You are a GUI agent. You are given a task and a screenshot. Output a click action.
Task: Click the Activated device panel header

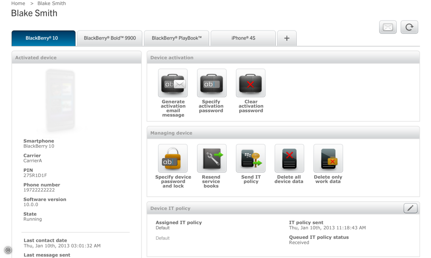[77, 57]
